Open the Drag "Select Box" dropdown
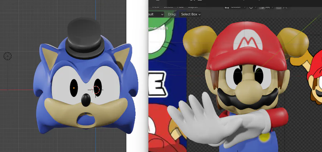The image size is (322, 152). [x=190, y=14]
